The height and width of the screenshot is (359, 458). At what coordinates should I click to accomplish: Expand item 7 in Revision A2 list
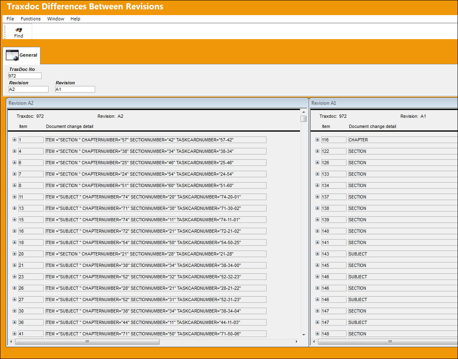click(x=14, y=174)
